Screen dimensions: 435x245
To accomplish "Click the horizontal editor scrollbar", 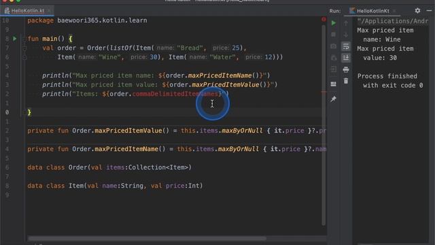I will [147, 238].
